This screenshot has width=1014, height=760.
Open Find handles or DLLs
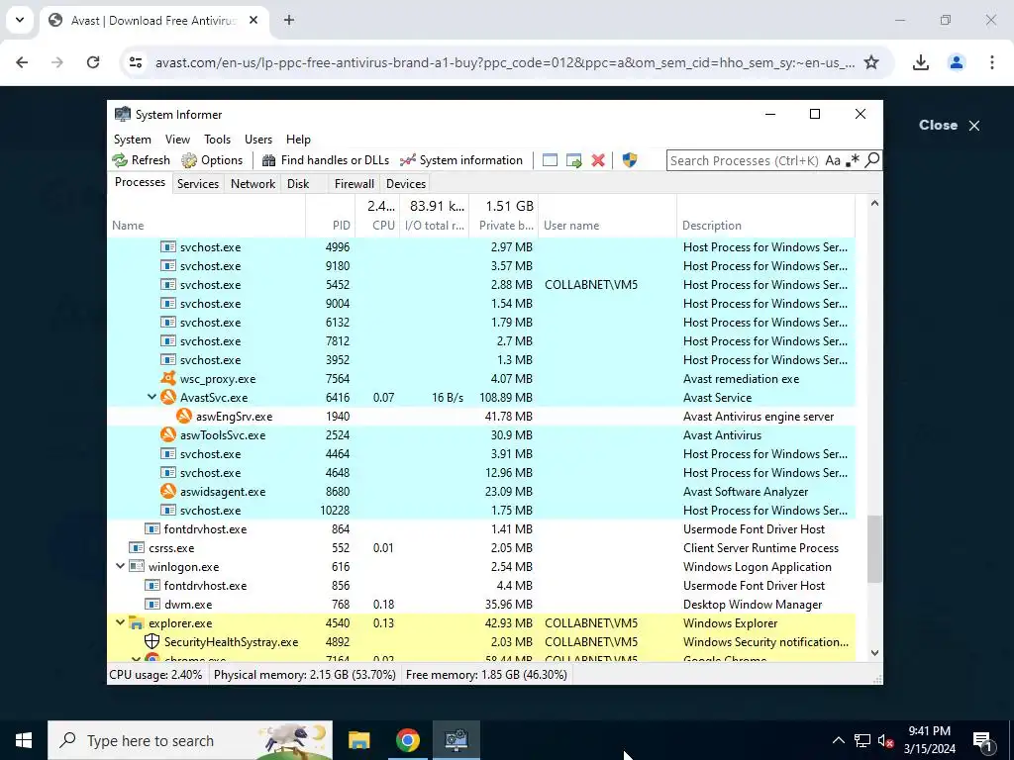(325, 160)
